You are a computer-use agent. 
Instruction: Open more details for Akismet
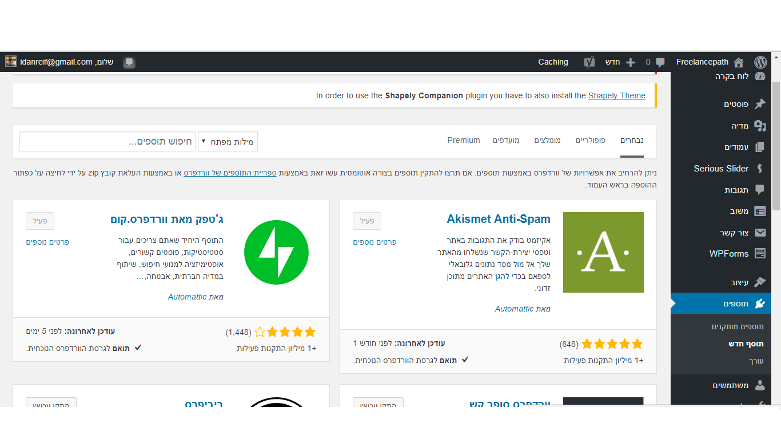click(374, 242)
